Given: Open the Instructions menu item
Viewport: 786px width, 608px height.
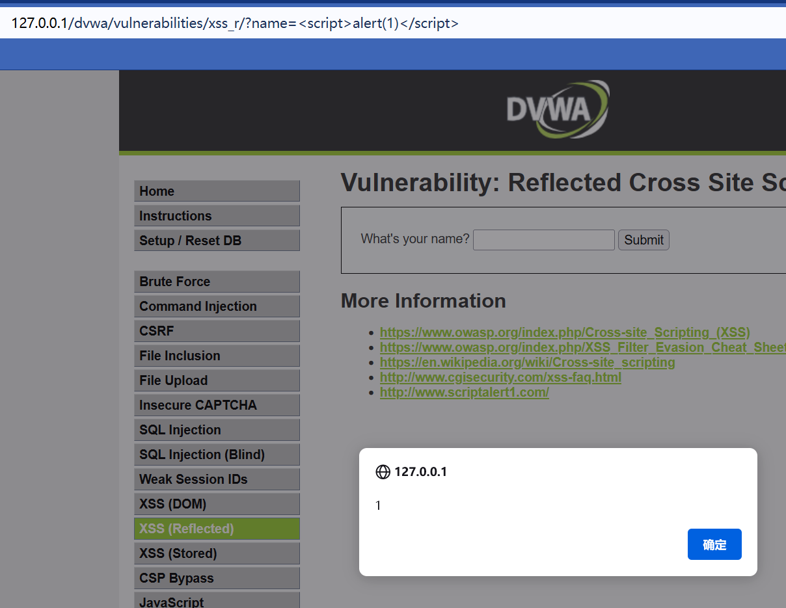Looking at the screenshot, I should (x=217, y=216).
